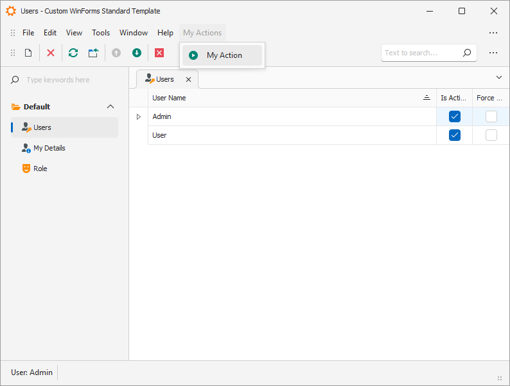This screenshot has height=386, width=510.
Task: Click the search magnifier in the toolbar
Action: [x=467, y=53]
